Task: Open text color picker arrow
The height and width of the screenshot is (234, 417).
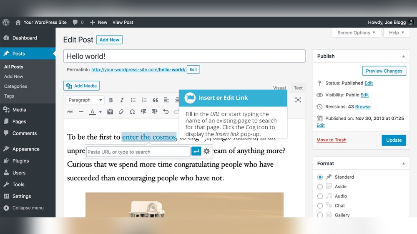Action: (x=100, y=112)
